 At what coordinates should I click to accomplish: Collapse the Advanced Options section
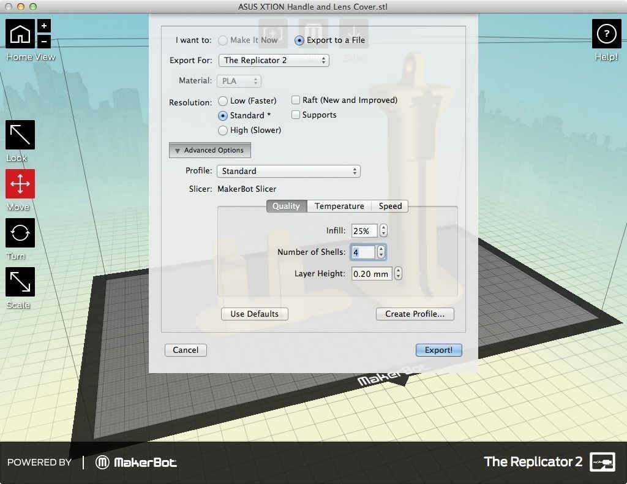click(210, 150)
